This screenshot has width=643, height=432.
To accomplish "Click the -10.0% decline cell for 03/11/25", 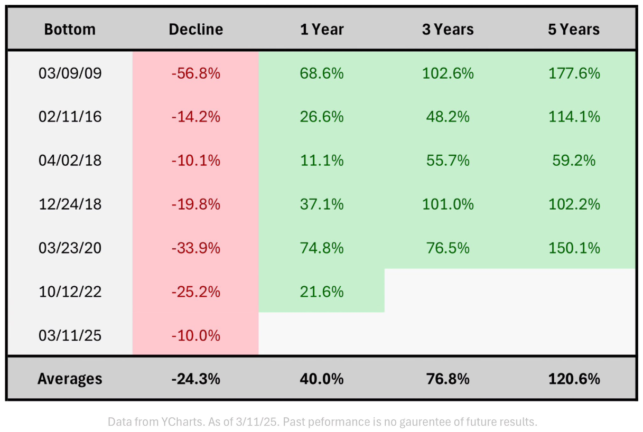I will pyautogui.click(x=195, y=335).
